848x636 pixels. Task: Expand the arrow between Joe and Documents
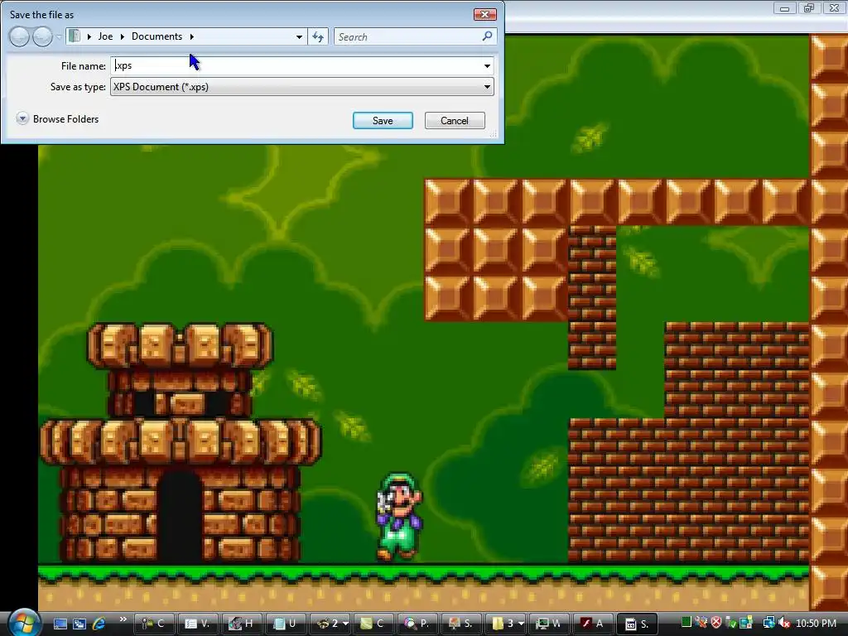pyautogui.click(x=123, y=36)
